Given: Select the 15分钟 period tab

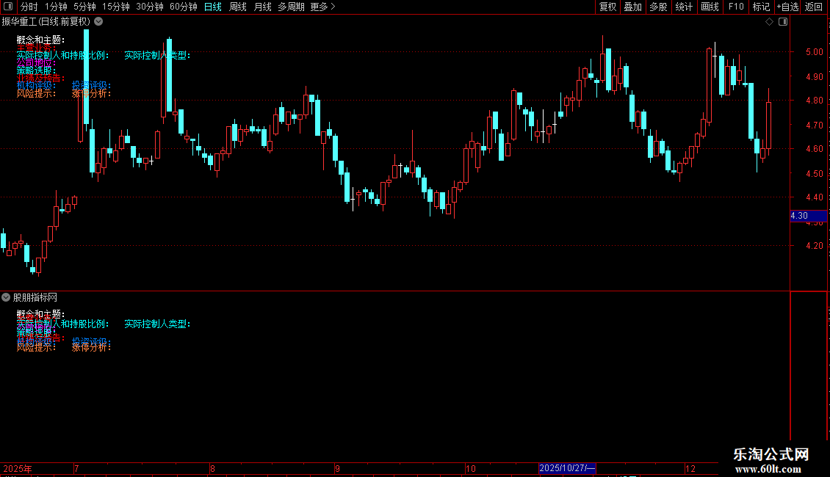Looking at the screenshot, I should pos(115,7).
